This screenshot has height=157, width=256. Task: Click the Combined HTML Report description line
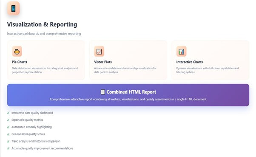tap(128, 99)
